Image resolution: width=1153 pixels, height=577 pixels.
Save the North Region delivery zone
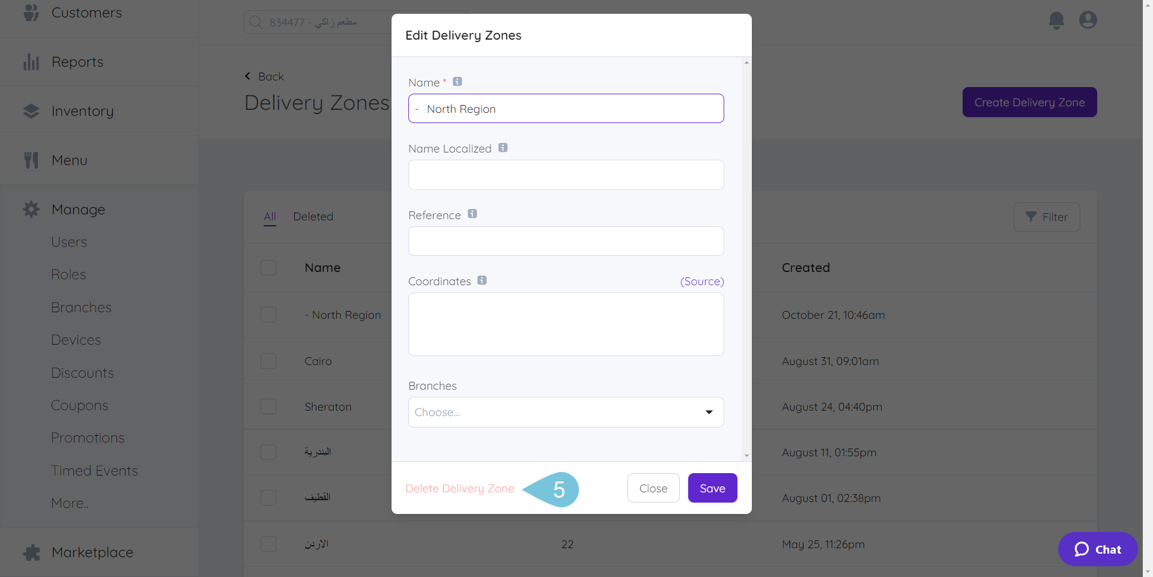712,488
